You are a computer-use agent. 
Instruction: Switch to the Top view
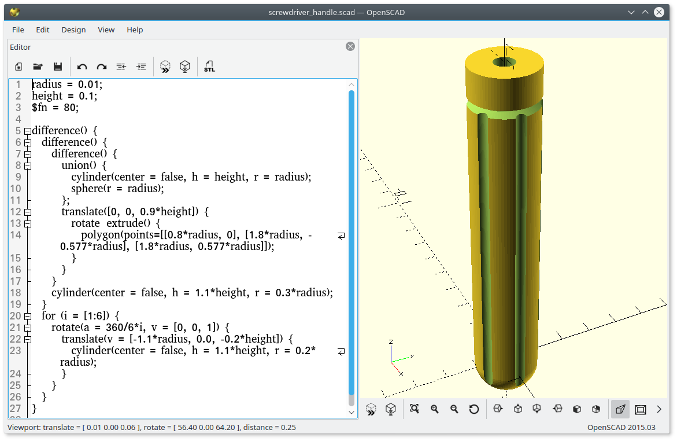(x=517, y=409)
